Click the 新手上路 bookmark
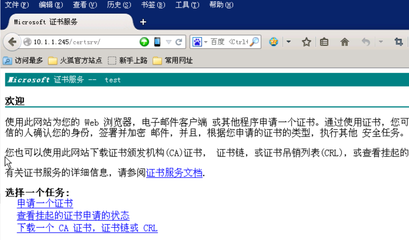This screenshot has height=240, width=409. (128, 61)
